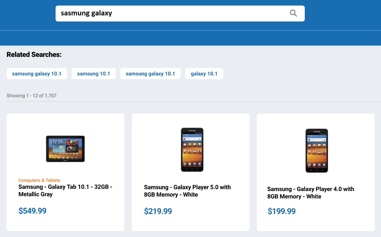Select the second 'samsung galaxy 10.1' related search
Image resolution: width=381 pixels, height=237 pixels.
click(x=150, y=74)
